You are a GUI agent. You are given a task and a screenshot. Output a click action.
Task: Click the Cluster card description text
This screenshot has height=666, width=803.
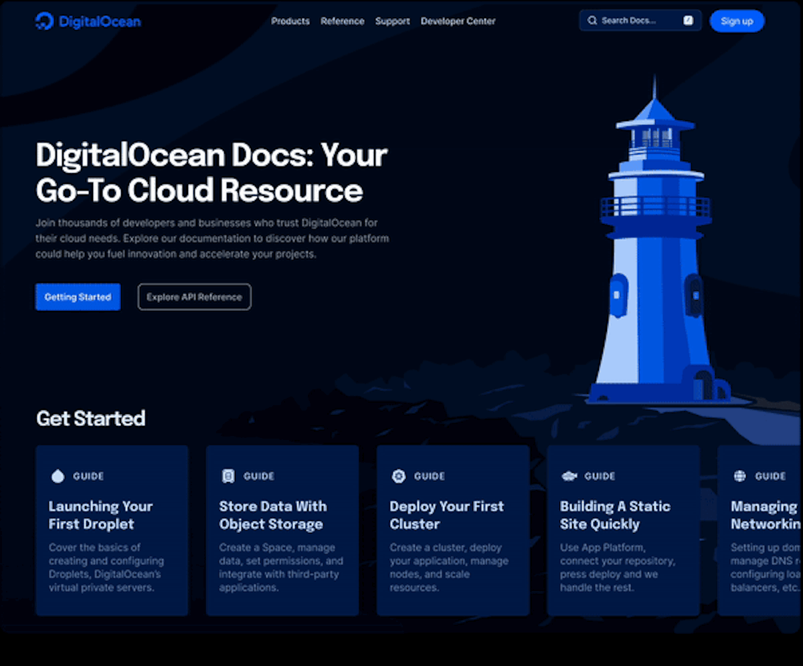(449, 568)
